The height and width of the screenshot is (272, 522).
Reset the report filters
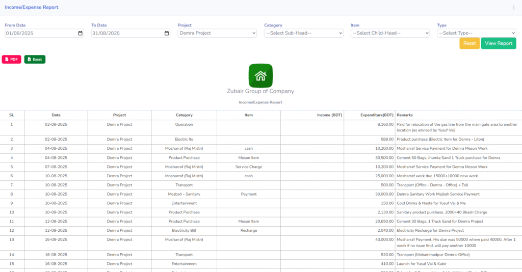469,43
